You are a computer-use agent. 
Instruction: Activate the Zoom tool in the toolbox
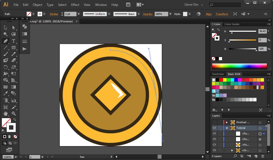coord(14,114)
